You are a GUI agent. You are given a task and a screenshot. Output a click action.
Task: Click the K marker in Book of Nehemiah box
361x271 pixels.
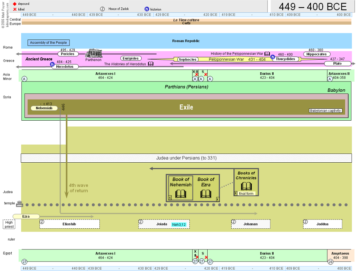tap(170, 198)
